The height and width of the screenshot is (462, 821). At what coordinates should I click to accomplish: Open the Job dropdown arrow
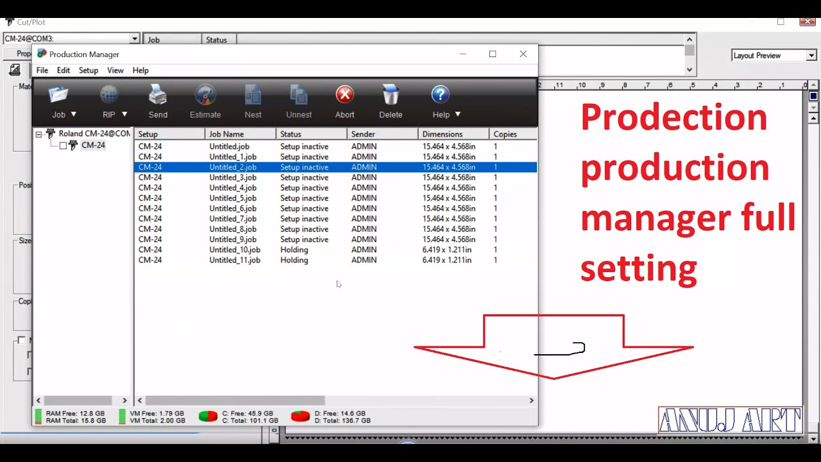click(x=73, y=114)
